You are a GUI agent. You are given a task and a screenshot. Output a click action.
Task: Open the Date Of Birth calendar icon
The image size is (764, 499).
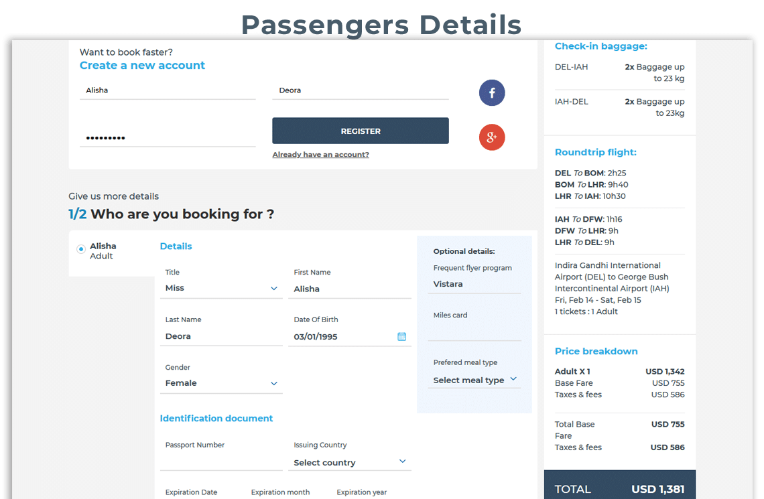tap(401, 336)
